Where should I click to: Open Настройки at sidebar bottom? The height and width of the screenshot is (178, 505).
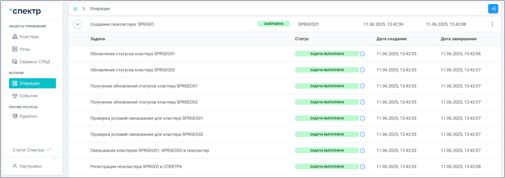[27, 166]
